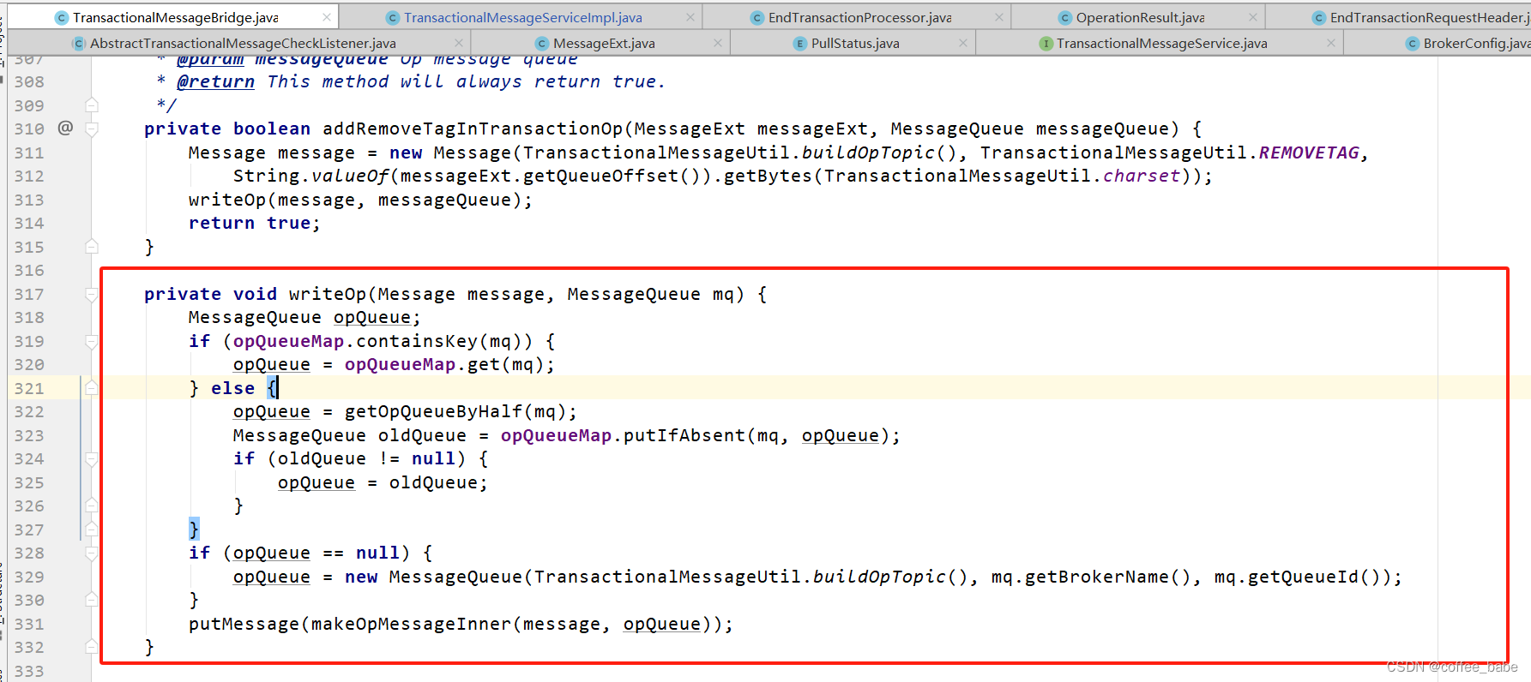Collapse writeOp method fold at line 317
The width and height of the screenshot is (1531, 682).
coord(92,294)
